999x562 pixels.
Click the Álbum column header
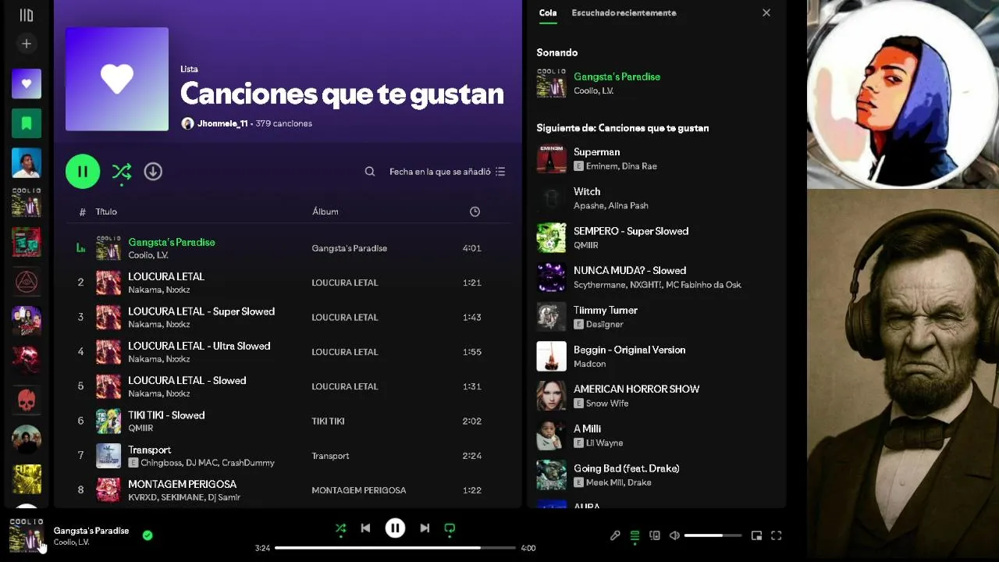(x=325, y=212)
